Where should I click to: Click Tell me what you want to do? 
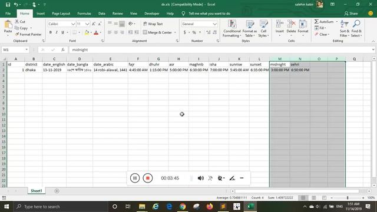(209, 14)
